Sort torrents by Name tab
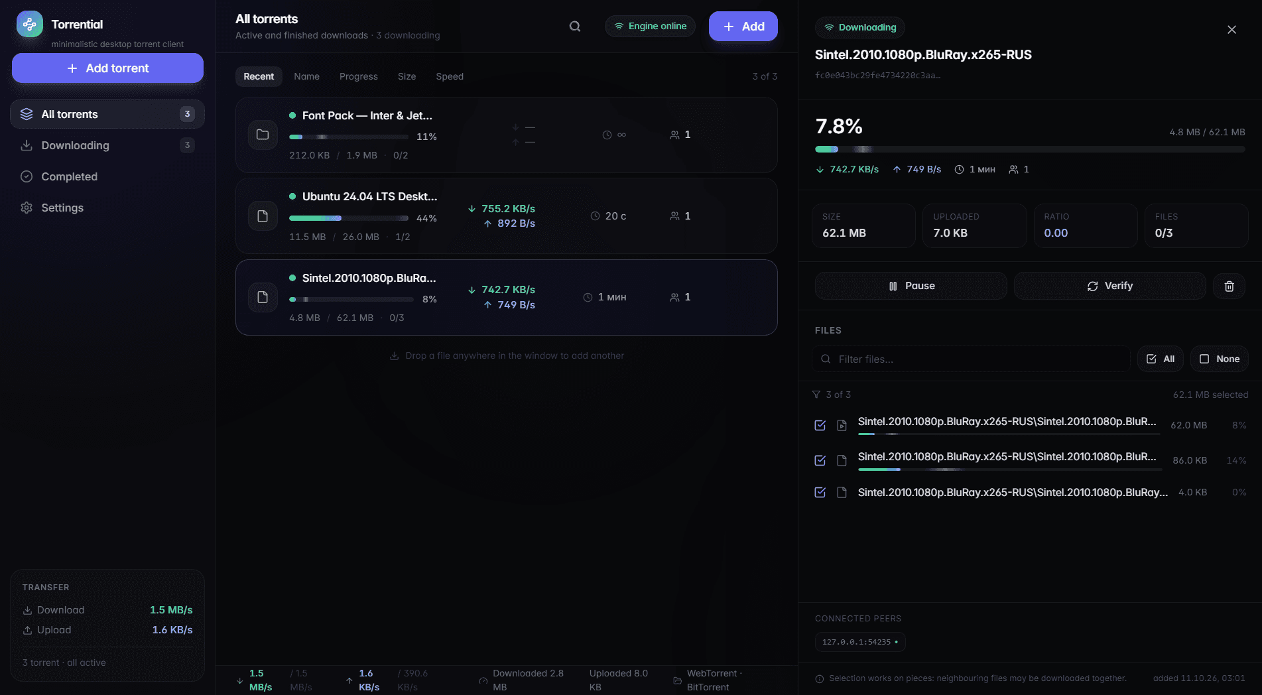This screenshot has width=1262, height=695. click(306, 76)
